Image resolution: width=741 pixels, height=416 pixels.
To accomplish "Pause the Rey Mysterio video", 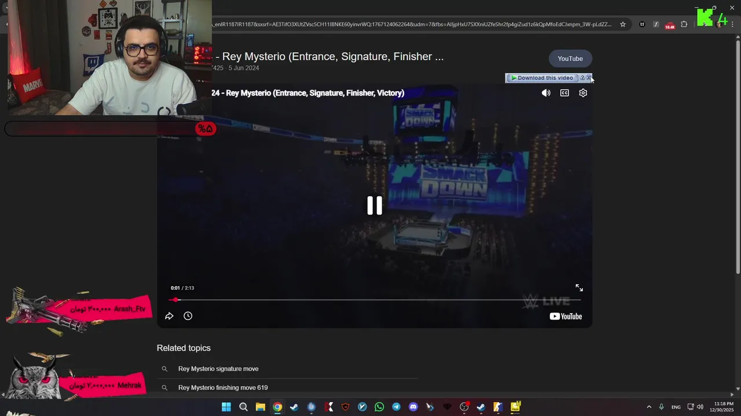I will tap(375, 206).
